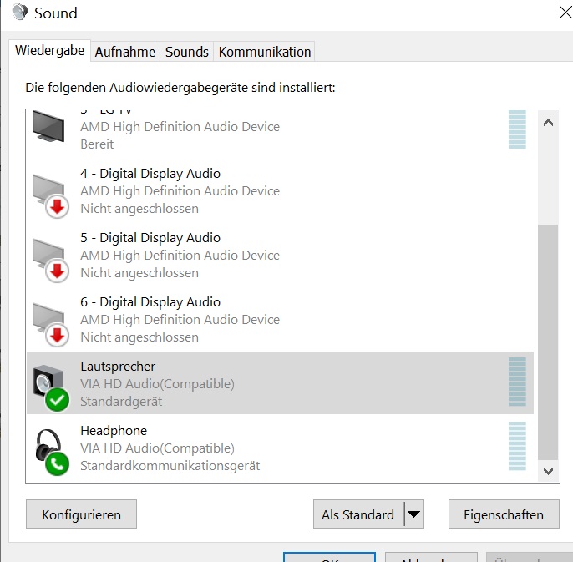Screen dimensions: 573x562
Task: Click the 'Standardgerät' status text
Action: click(x=121, y=402)
